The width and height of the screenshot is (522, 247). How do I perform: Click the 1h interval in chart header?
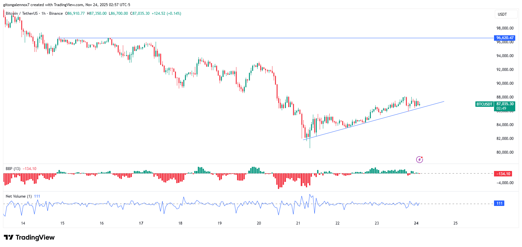tap(43, 13)
